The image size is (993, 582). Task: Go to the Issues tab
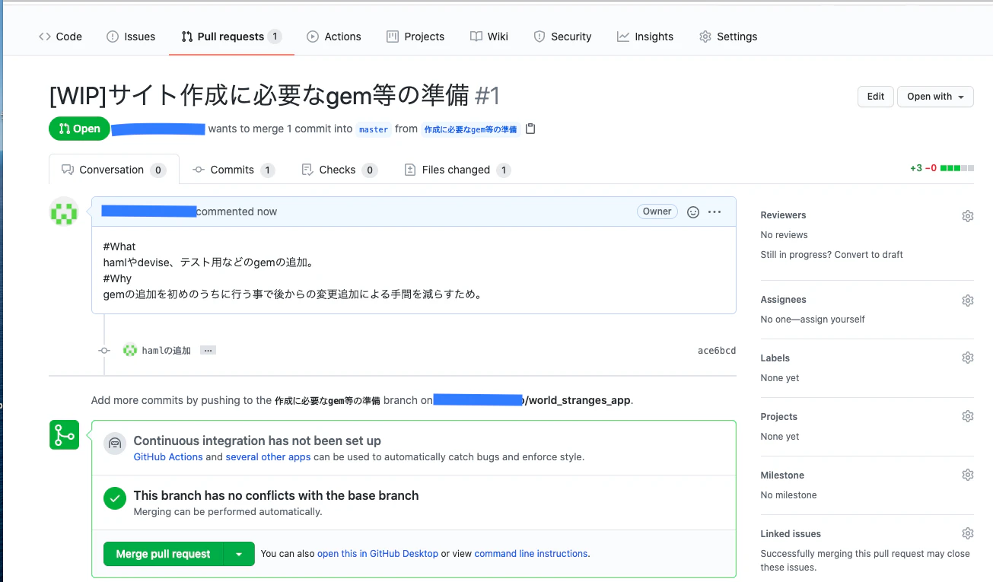(131, 37)
